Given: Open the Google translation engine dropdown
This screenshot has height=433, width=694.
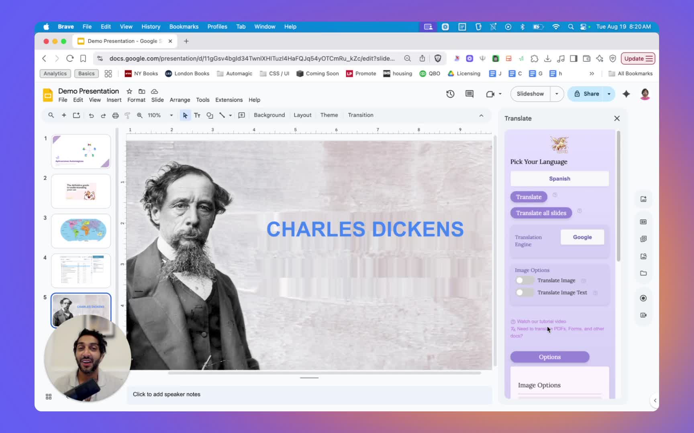Looking at the screenshot, I should click(582, 237).
